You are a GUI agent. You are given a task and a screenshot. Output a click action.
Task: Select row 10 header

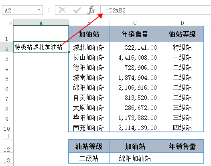(6, 127)
